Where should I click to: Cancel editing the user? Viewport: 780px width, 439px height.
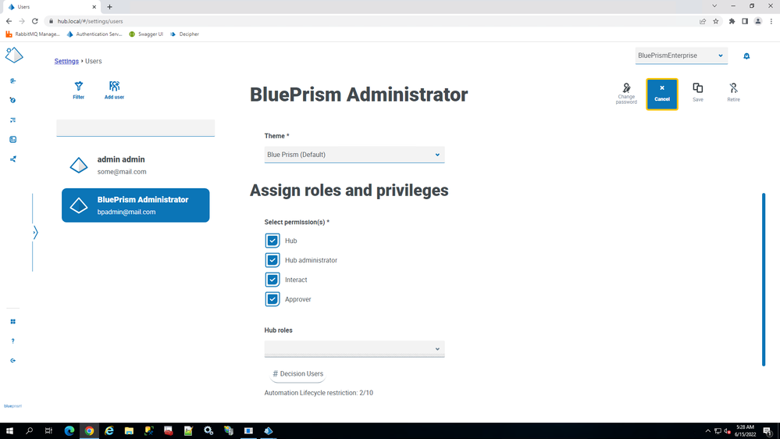661,94
